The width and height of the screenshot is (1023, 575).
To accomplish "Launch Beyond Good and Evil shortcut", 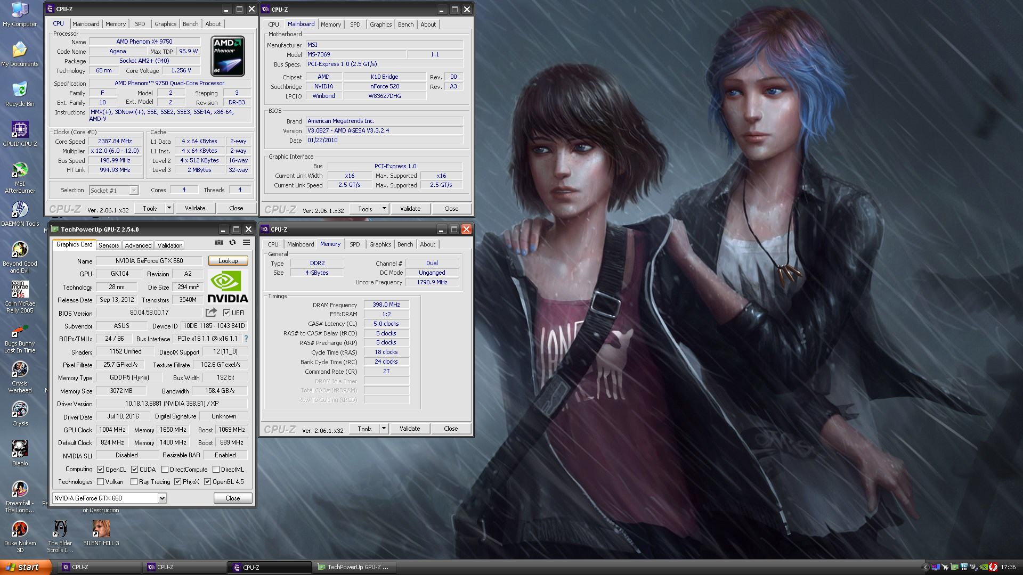I will [x=20, y=257].
